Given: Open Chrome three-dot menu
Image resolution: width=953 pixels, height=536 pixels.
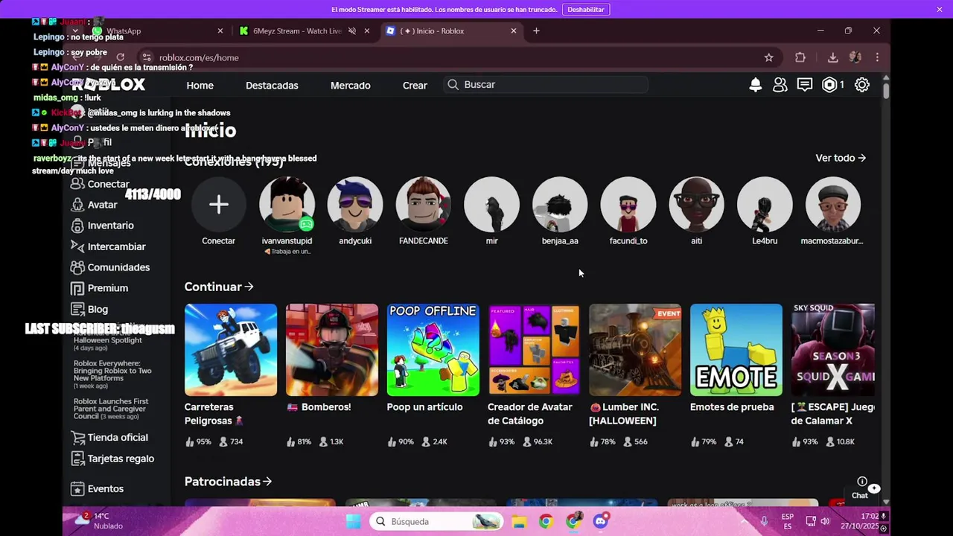Looking at the screenshot, I should pyautogui.click(x=877, y=57).
